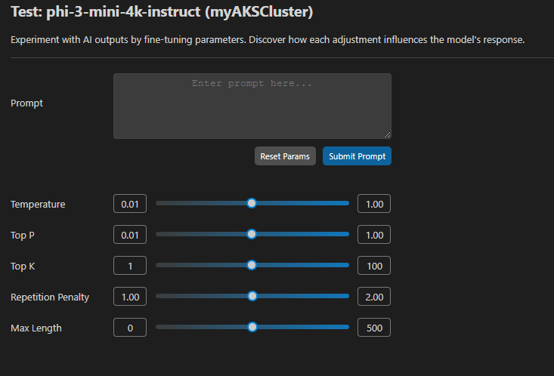Image resolution: width=554 pixels, height=376 pixels.
Task: Click the Temperature slider handle
Action: 252,203
